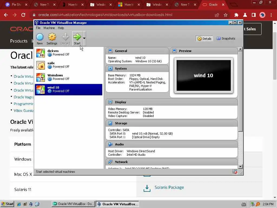Click the Solaris Package download link
The image size is (277, 208).
pyautogui.click(x=169, y=187)
